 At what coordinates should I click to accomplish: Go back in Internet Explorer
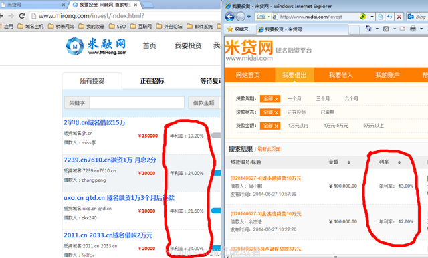coord(230,17)
